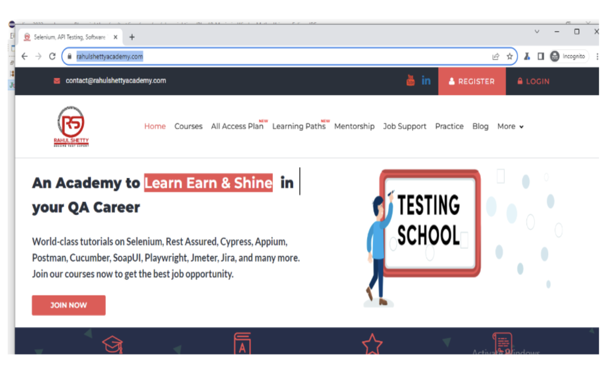Image resolution: width=615 pixels, height=366 pixels.
Task: Navigate to the Mentorship page
Action: [354, 126]
